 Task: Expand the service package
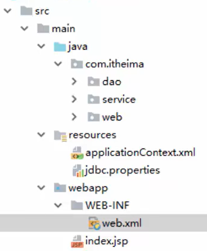click(74, 99)
